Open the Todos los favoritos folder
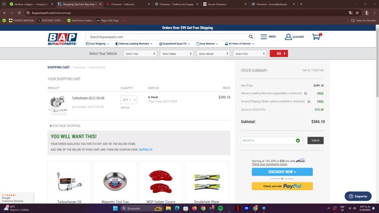 [364, 21]
